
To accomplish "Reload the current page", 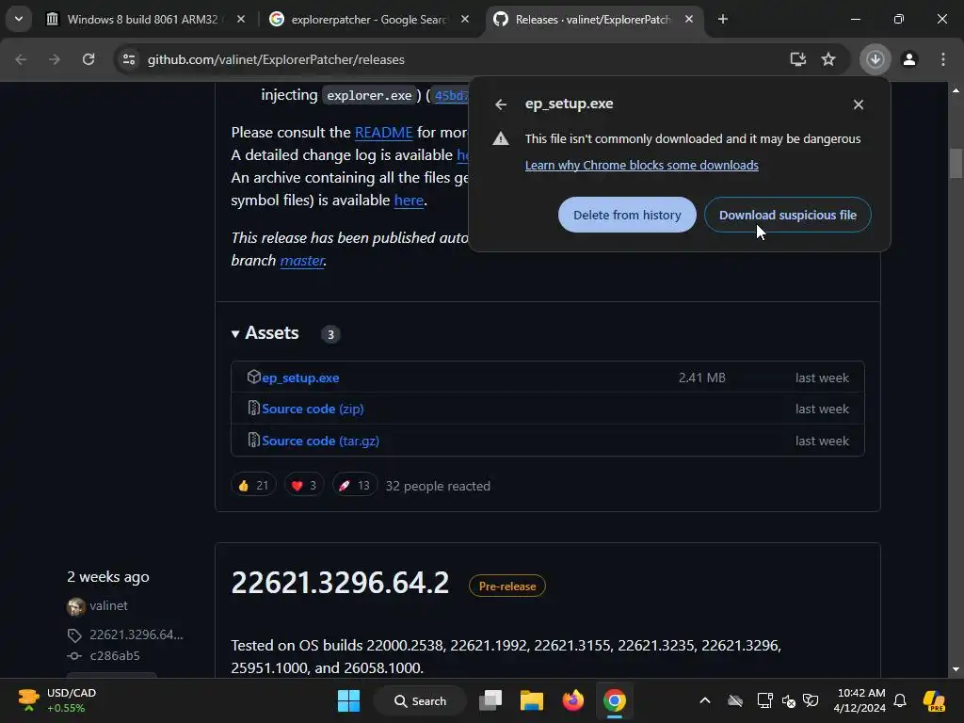I will tap(88, 59).
